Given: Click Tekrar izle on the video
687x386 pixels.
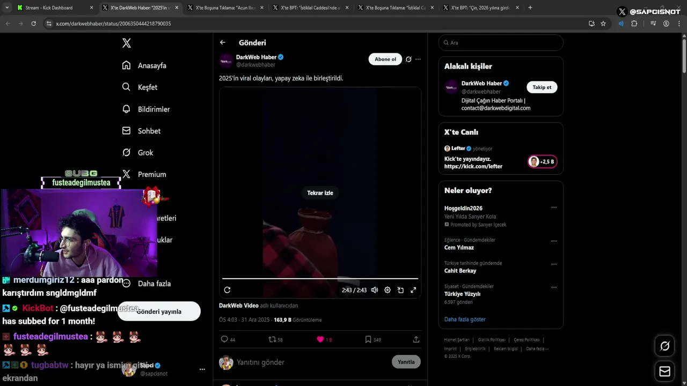Looking at the screenshot, I should 320,193.
